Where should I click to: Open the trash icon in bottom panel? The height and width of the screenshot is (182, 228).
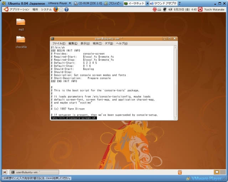[x=180, y=172]
